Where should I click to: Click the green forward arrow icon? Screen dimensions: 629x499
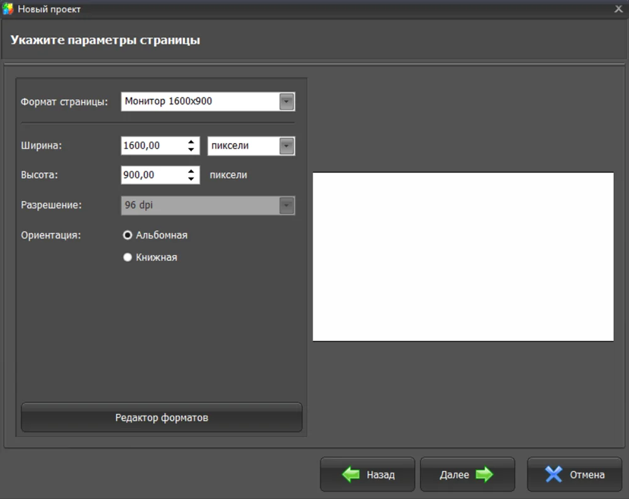[484, 474]
